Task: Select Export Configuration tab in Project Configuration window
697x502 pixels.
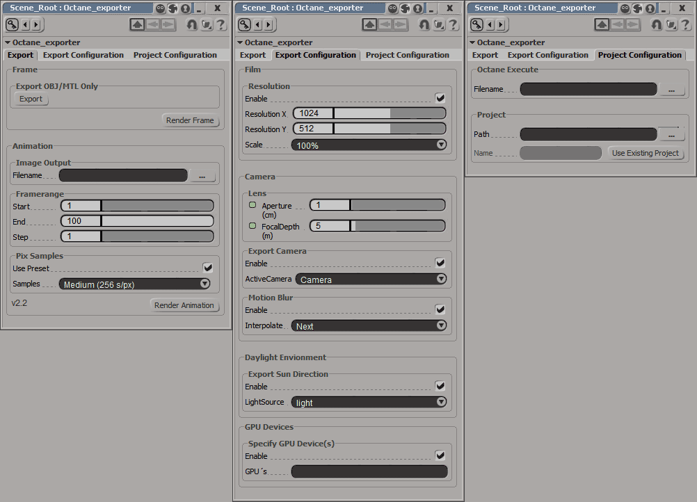Action: pos(547,55)
